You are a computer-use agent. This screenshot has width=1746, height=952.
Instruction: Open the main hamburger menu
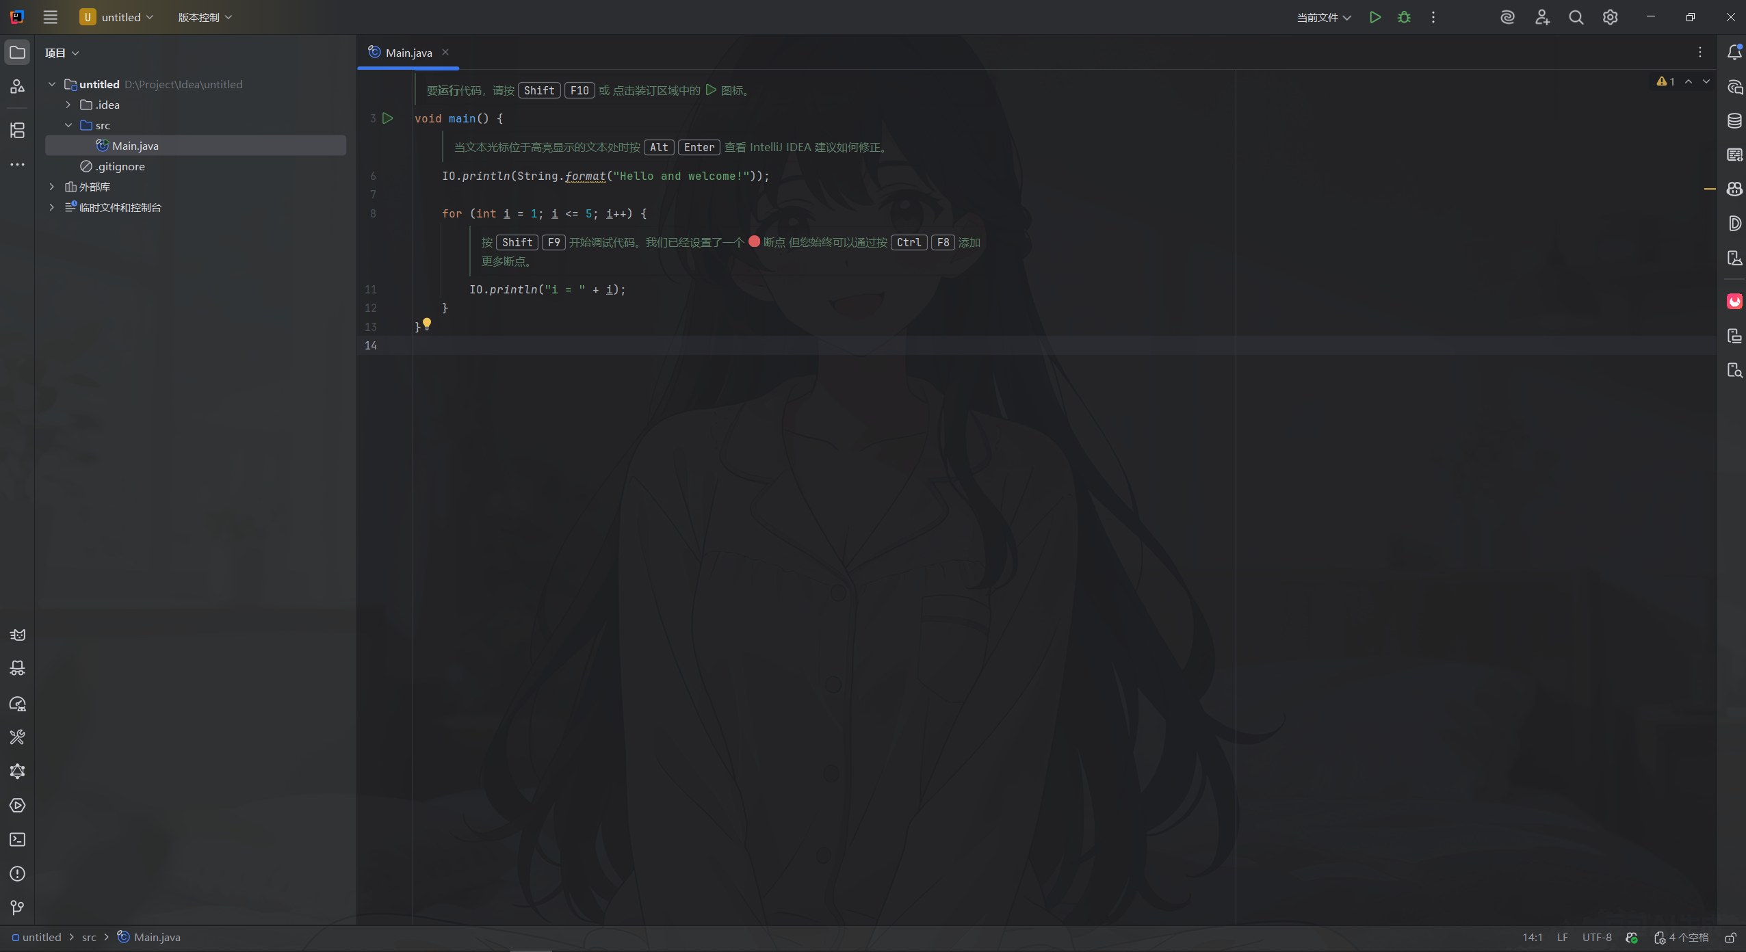pyautogui.click(x=50, y=17)
